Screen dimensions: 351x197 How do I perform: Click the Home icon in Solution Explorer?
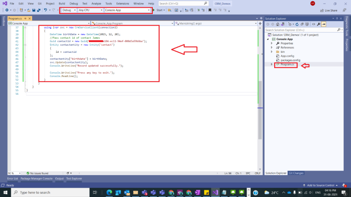pos(277,24)
